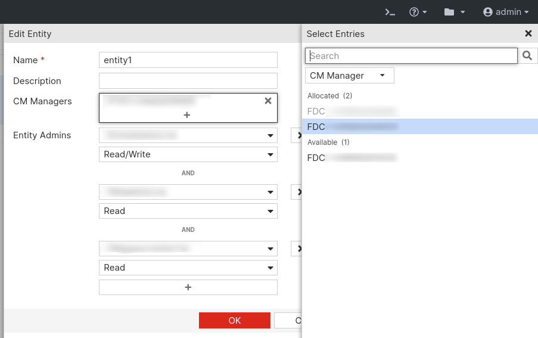Click into the Description field
The image size is (538, 338).
click(188, 81)
